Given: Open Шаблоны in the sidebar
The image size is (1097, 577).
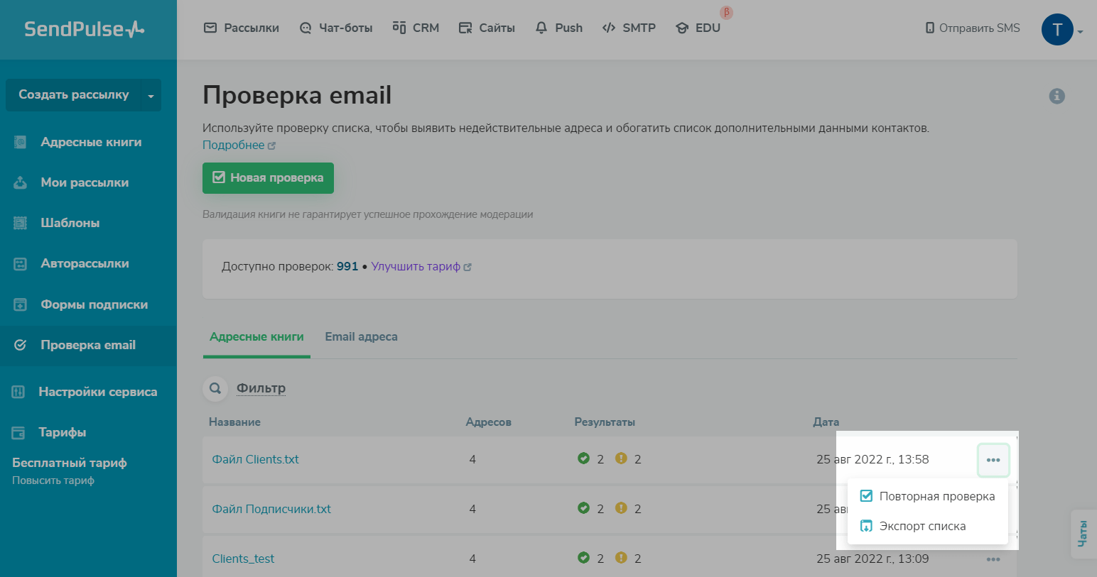Looking at the screenshot, I should pos(70,223).
